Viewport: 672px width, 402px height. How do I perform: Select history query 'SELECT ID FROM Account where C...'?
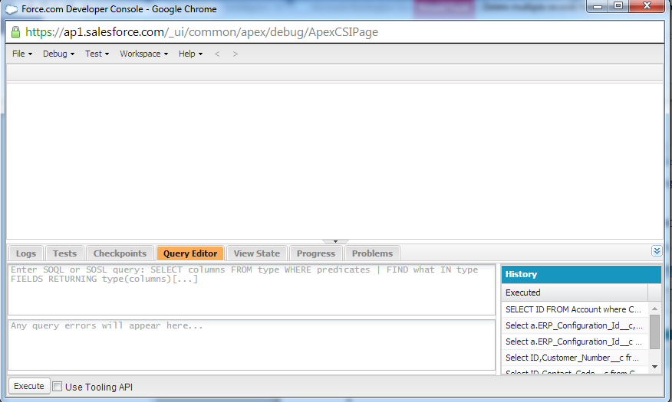coord(575,309)
